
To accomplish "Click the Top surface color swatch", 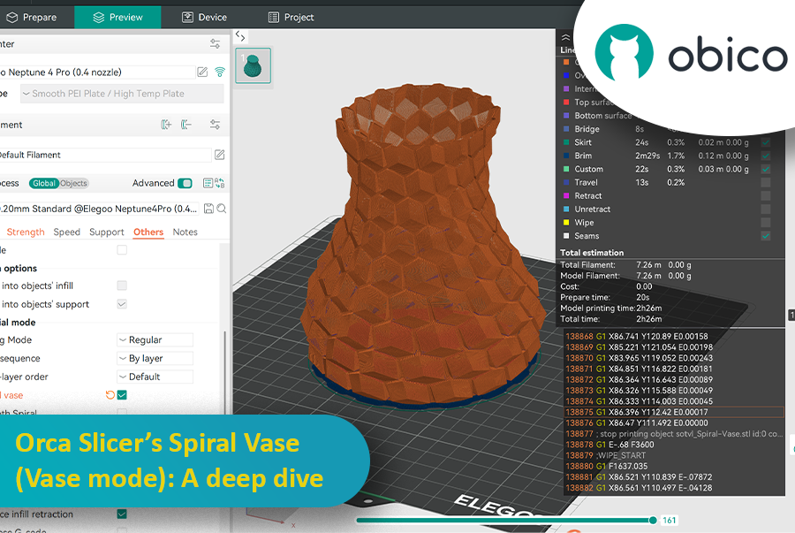I will coord(566,102).
